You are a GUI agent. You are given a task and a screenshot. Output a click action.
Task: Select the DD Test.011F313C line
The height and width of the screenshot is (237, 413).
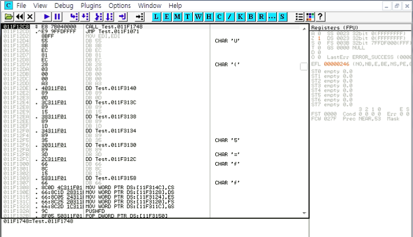[111, 102]
